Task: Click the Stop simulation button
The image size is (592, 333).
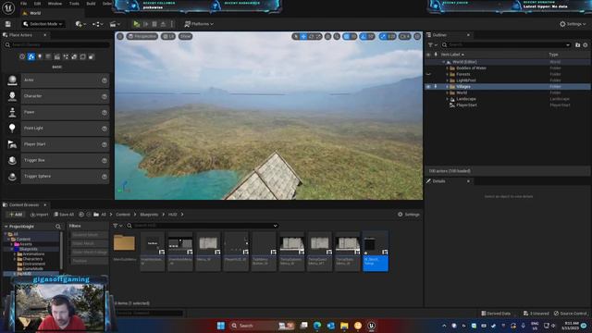Action: point(154,24)
